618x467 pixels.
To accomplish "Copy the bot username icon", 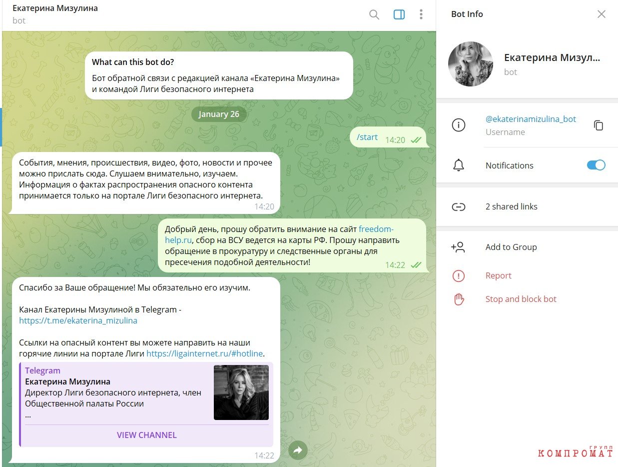I will click(599, 125).
